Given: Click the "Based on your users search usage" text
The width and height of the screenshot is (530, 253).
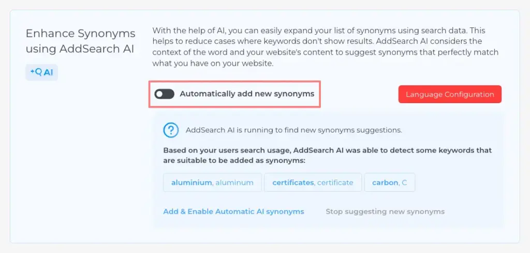Looking at the screenshot, I should [327, 156].
